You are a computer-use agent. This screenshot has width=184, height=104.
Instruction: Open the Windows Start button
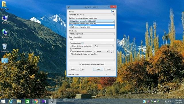(x=3, y=101)
